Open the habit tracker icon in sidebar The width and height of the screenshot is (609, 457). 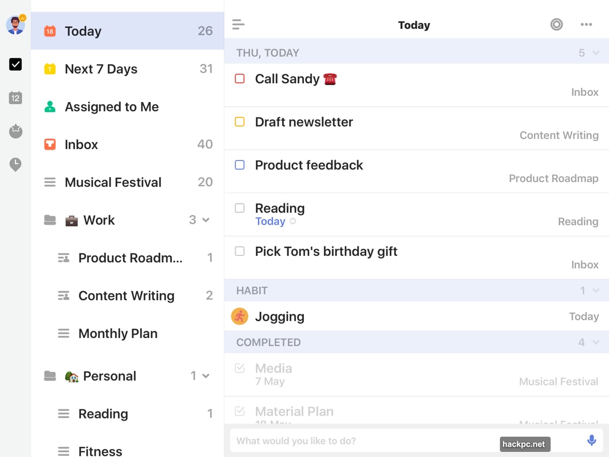point(16,132)
